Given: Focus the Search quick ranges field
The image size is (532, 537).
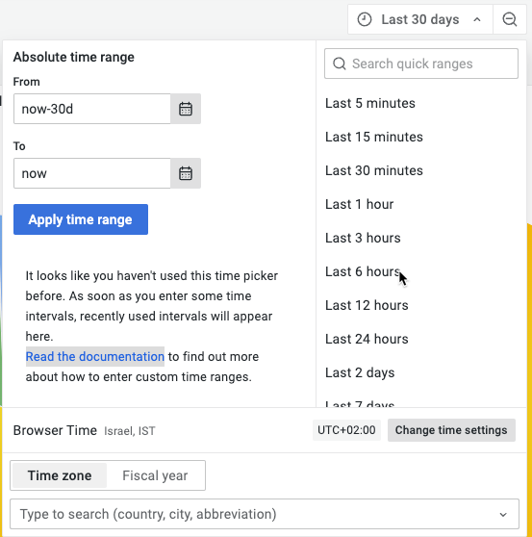Looking at the screenshot, I should 421,64.
